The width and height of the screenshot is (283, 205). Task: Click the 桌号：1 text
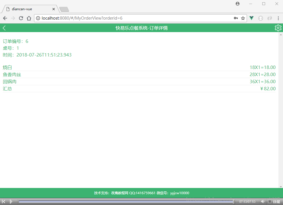[11, 48]
